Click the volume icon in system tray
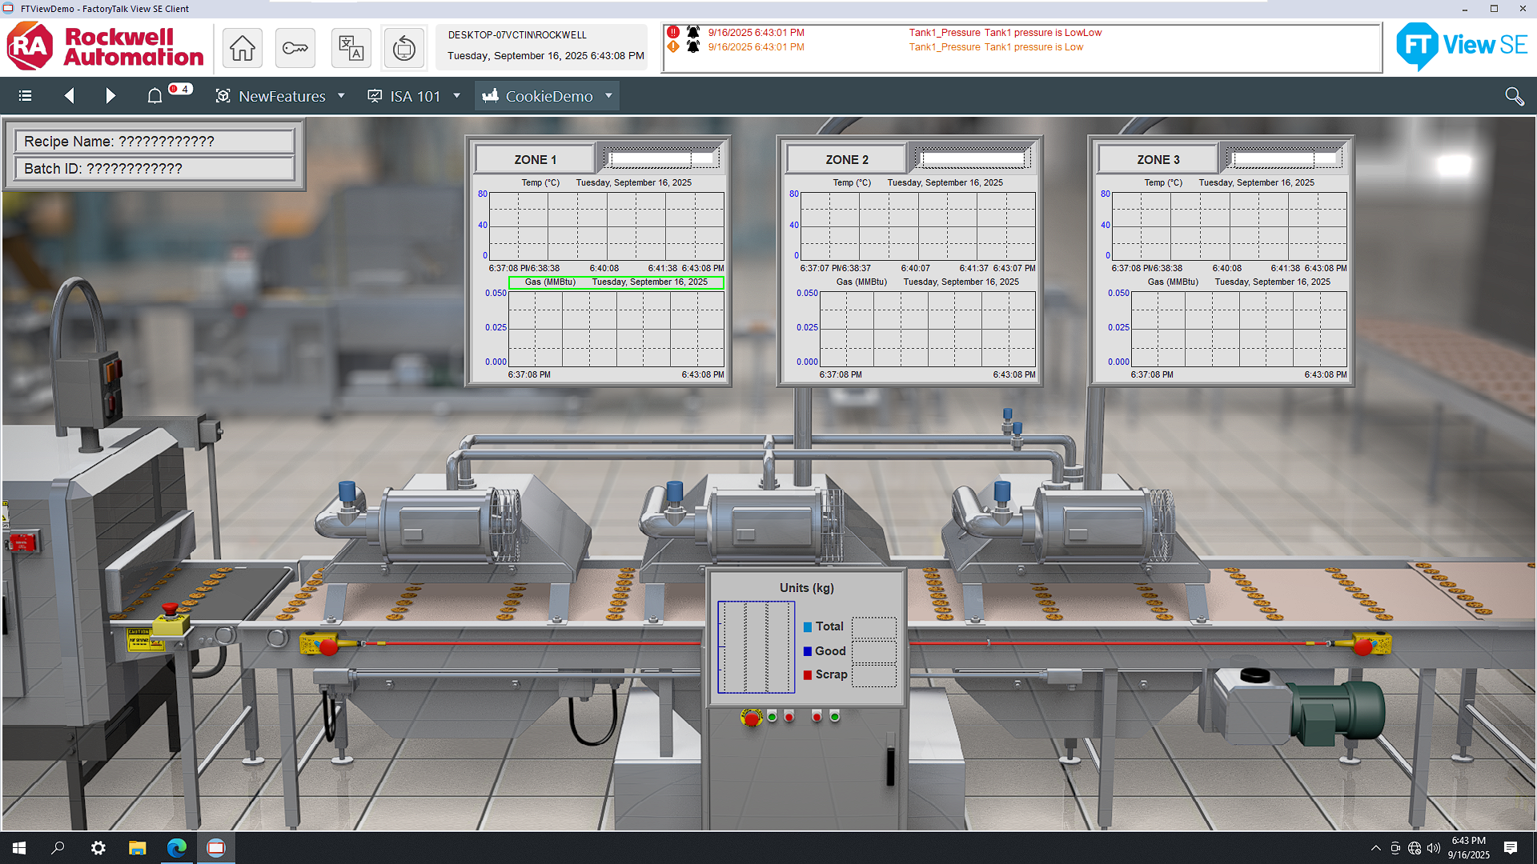This screenshot has width=1537, height=864. coord(1433,848)
